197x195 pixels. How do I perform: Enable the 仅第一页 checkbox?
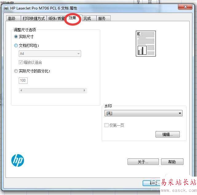[106, 125]
